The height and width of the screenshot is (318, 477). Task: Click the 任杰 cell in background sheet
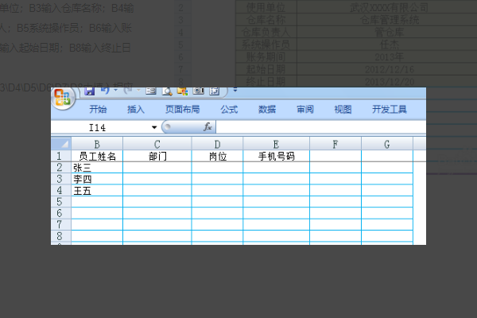[390, 45]
